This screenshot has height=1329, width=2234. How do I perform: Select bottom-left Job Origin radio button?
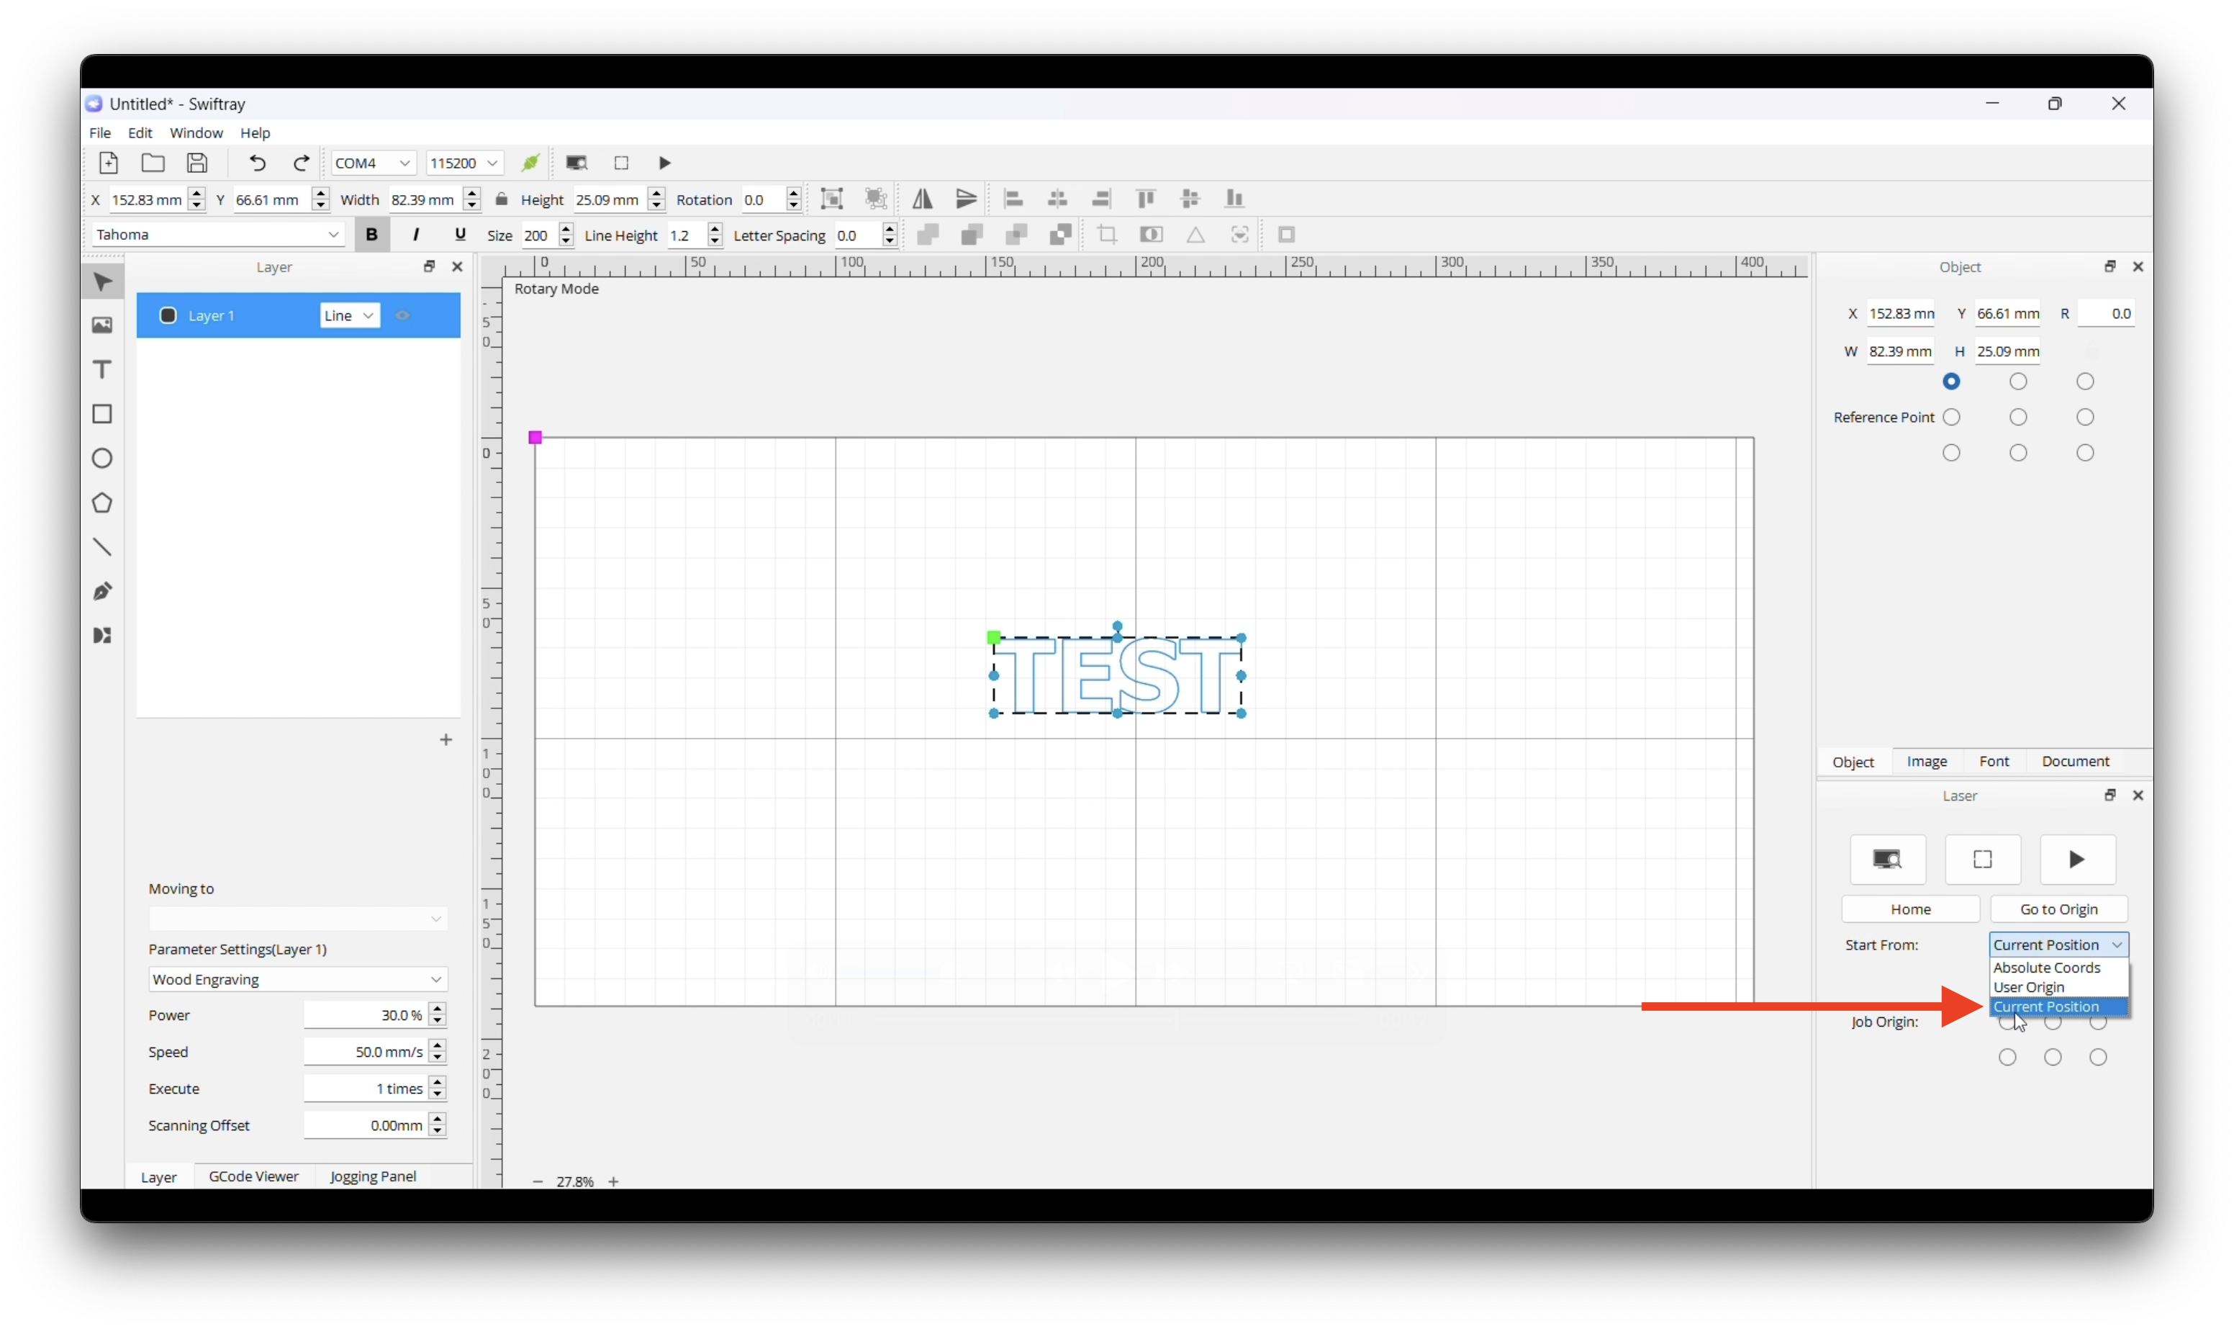2007,1058
